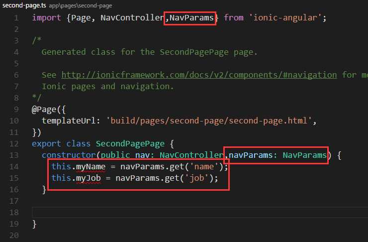
Task: Click the 'name' string argument on line 14
Action: click(x=204, y=167)
